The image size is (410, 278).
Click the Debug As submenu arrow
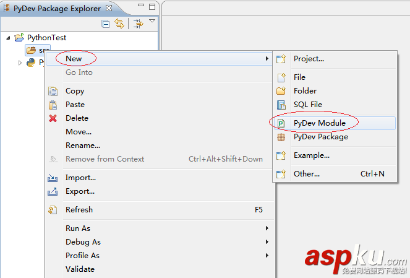(x=267, y=241)
